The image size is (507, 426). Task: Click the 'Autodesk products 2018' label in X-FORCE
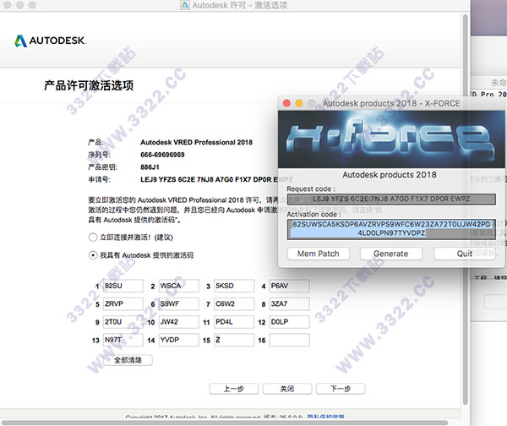click(390, 175)
